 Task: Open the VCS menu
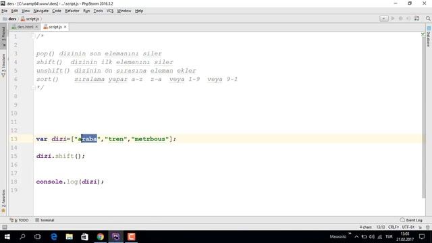click(110, 11)
